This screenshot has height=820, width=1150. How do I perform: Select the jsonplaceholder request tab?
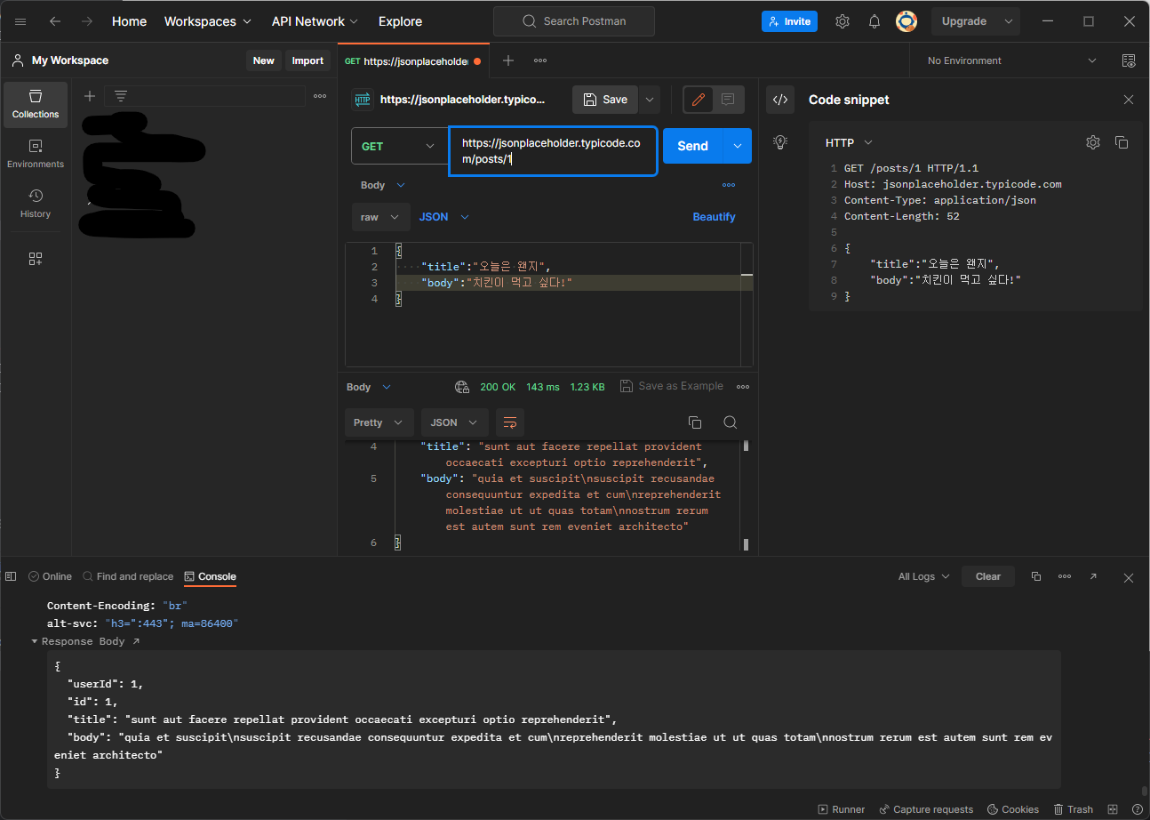(413, 61)
